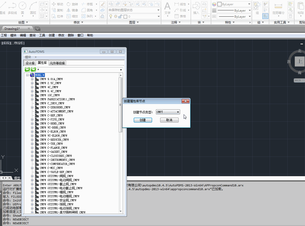
Task: Click the green back arrow in AutoPDMS
Action: pyautogui.click(x=27, y=69)
